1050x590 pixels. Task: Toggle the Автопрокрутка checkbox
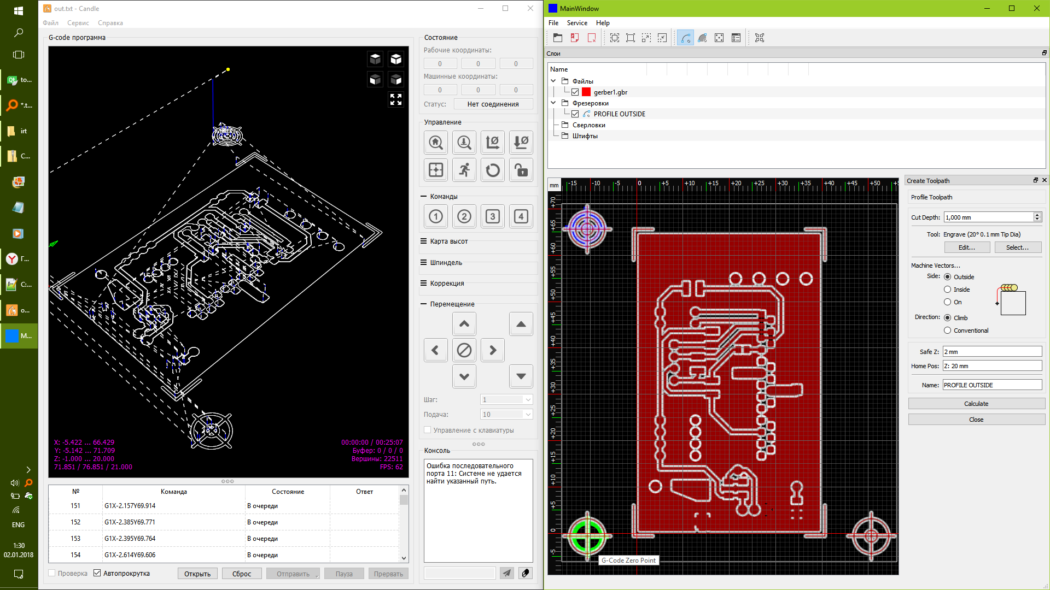[97, 573]
